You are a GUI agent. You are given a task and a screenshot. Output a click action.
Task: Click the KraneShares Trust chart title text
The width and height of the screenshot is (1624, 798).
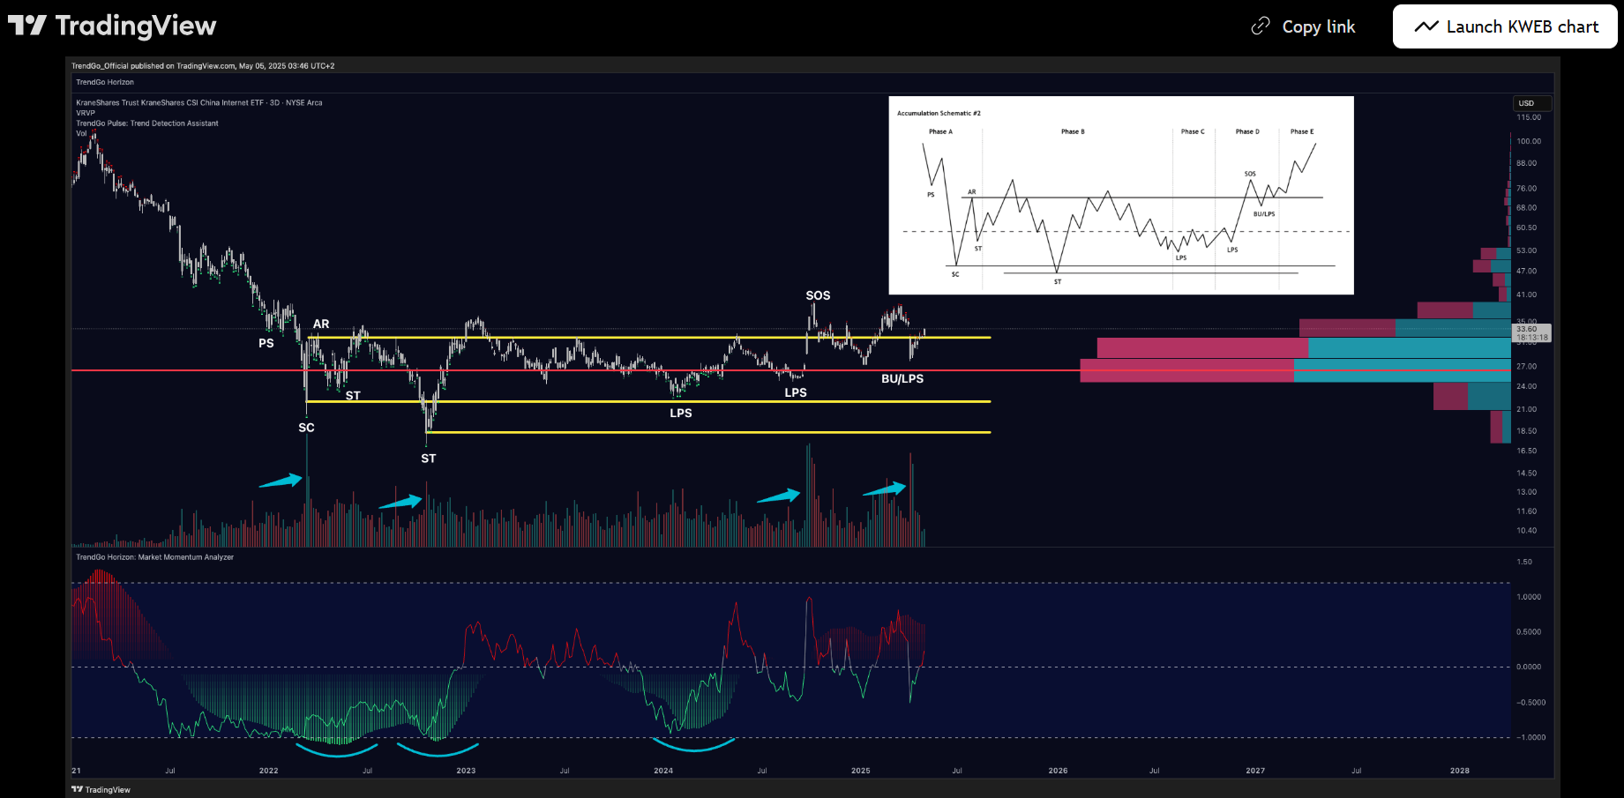click(x=199, y=103)
